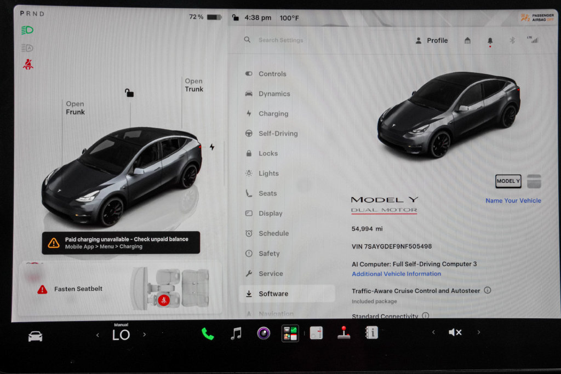This screenshot has width=561, height=374.
Task: Tap the car controls icon in dock
Action: [36, 336]
